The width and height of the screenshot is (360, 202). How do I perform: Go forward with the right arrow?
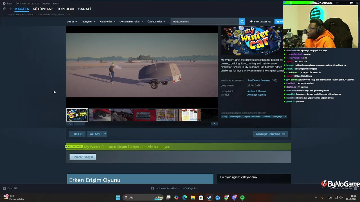pos(10,9)
